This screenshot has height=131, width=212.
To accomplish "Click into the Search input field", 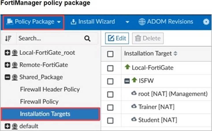I will coord(50,38).
